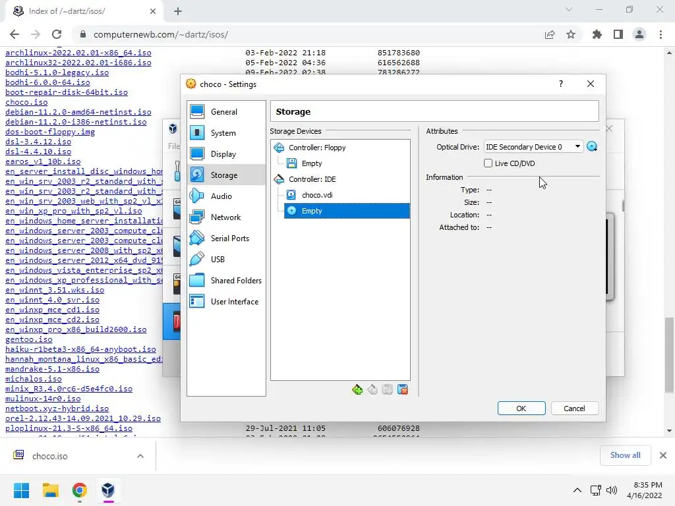Switch to Chrome in the taskbar

(79, 490)
